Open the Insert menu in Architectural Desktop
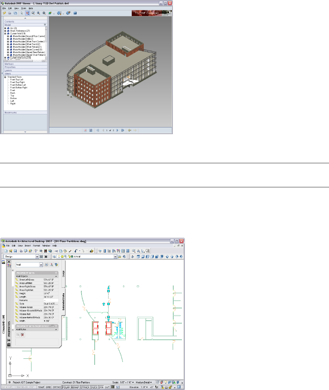Image resolution: width=329 pixels, height=390 pixels. pos(28,246)
